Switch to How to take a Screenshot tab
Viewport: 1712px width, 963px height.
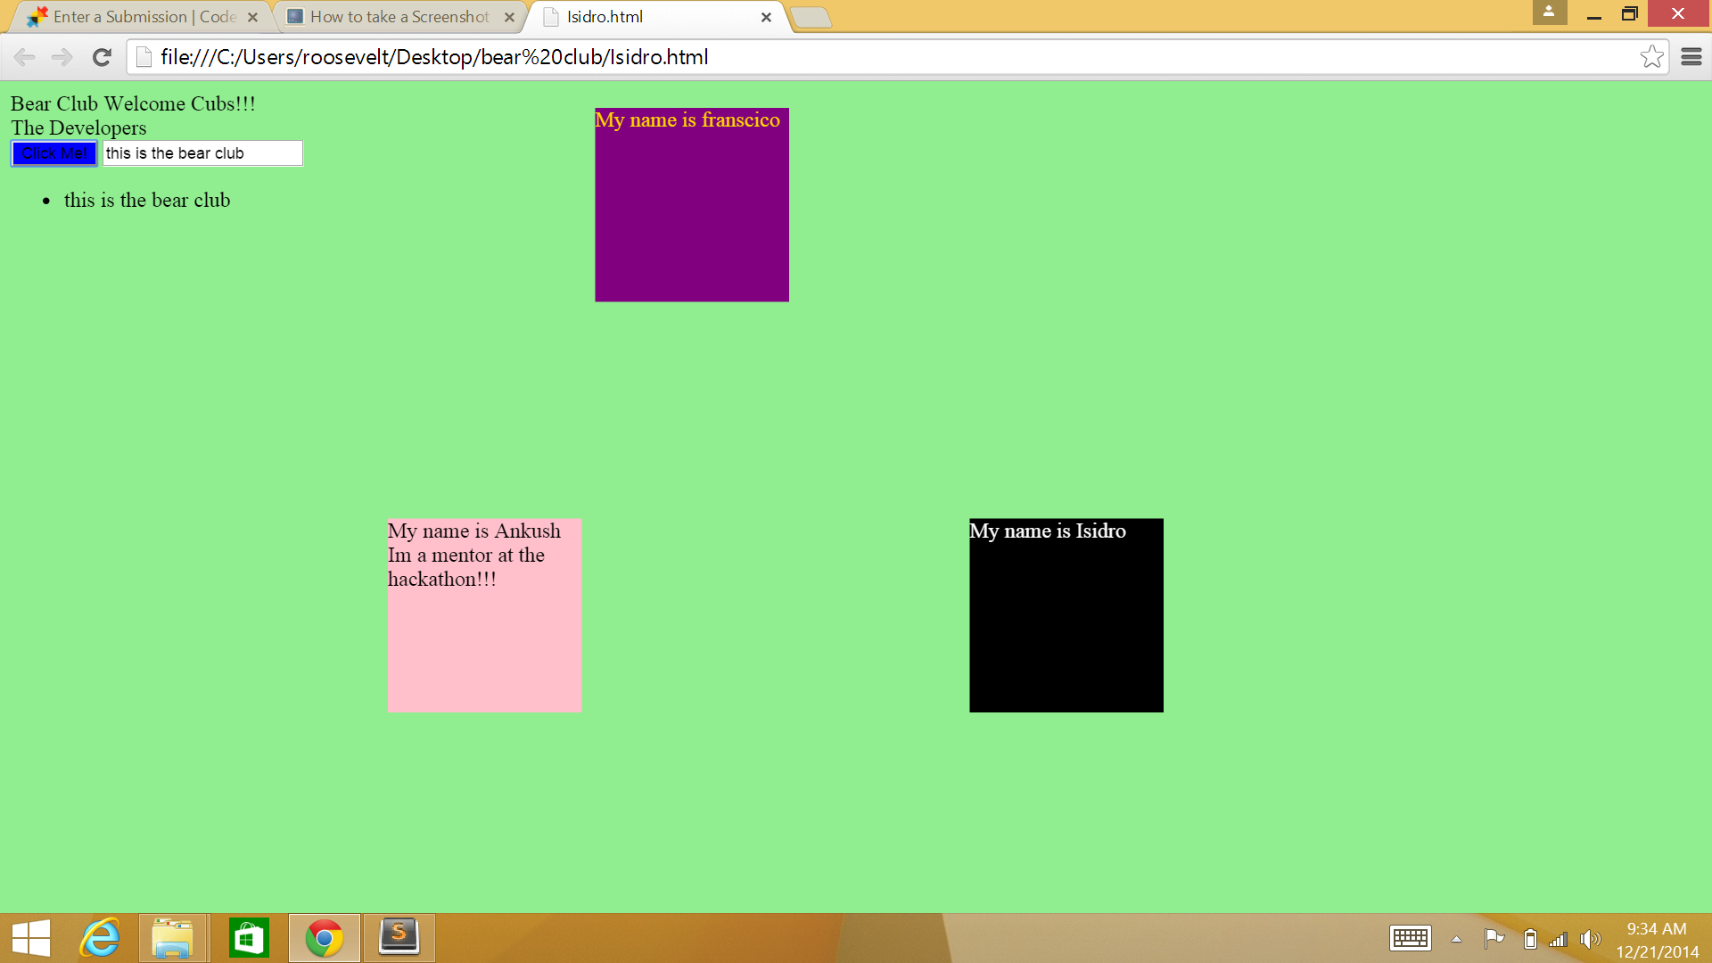(x=399, y=17)
